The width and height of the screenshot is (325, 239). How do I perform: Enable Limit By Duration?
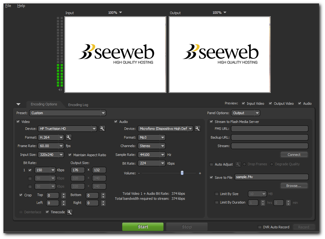[217, 202]
